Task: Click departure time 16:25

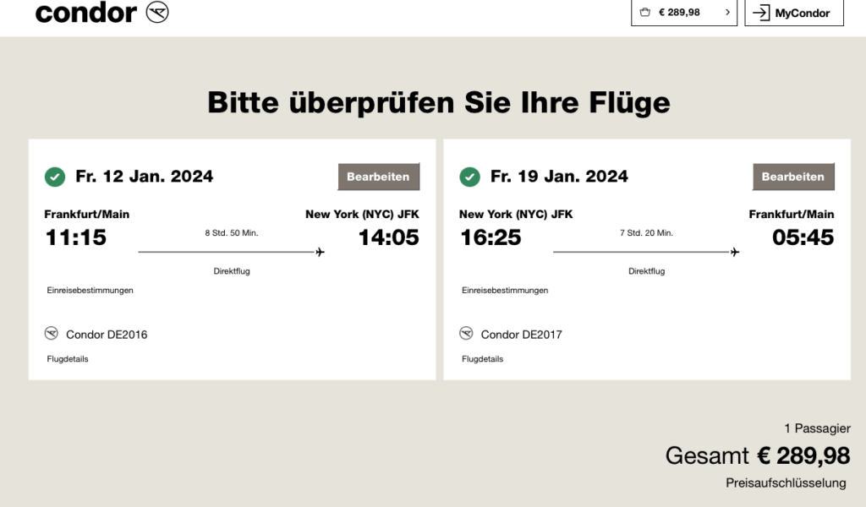Action: coord(491,237)
